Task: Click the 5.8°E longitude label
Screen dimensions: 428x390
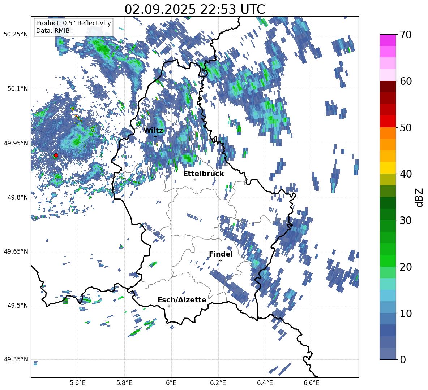Action: click(124, 383)
